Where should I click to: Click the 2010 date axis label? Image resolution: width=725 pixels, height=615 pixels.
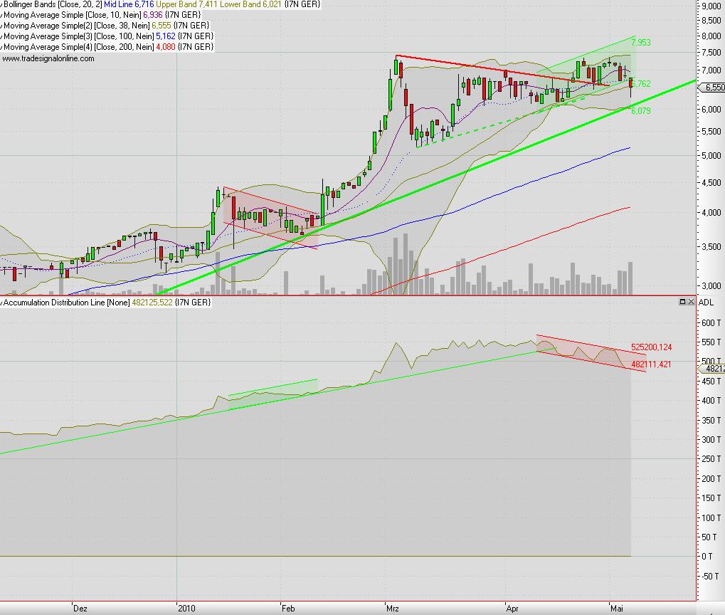(x=187, y=609)
